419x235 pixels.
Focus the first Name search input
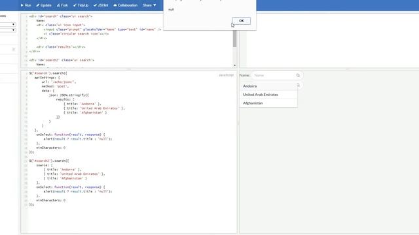[276, 76]
